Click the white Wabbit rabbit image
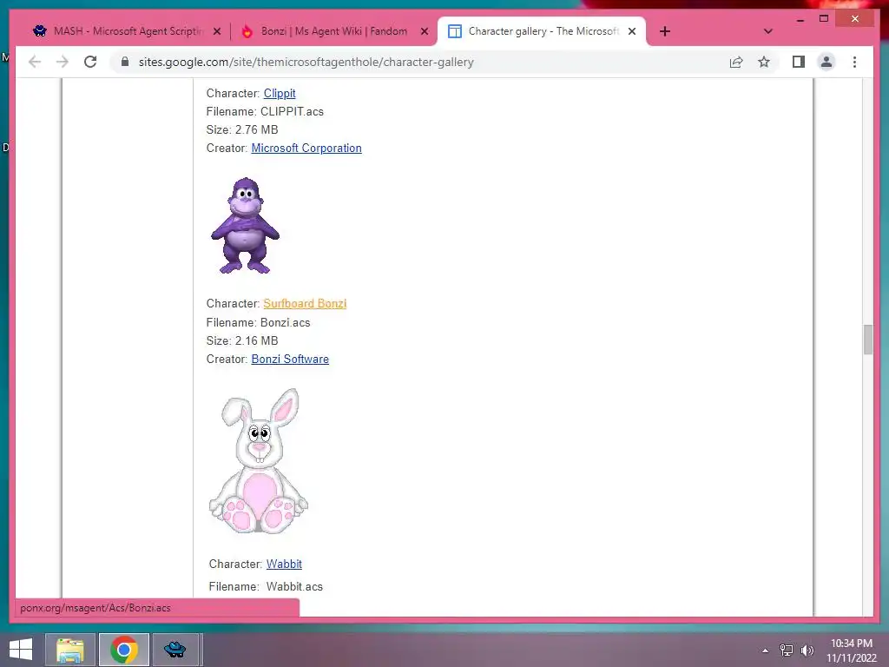 coord(259,461)
